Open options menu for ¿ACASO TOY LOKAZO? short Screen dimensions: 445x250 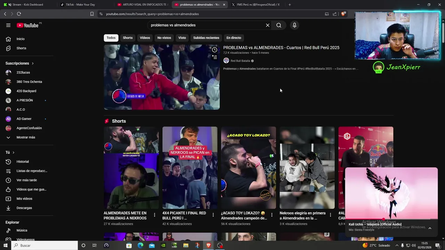coord(272,215)
